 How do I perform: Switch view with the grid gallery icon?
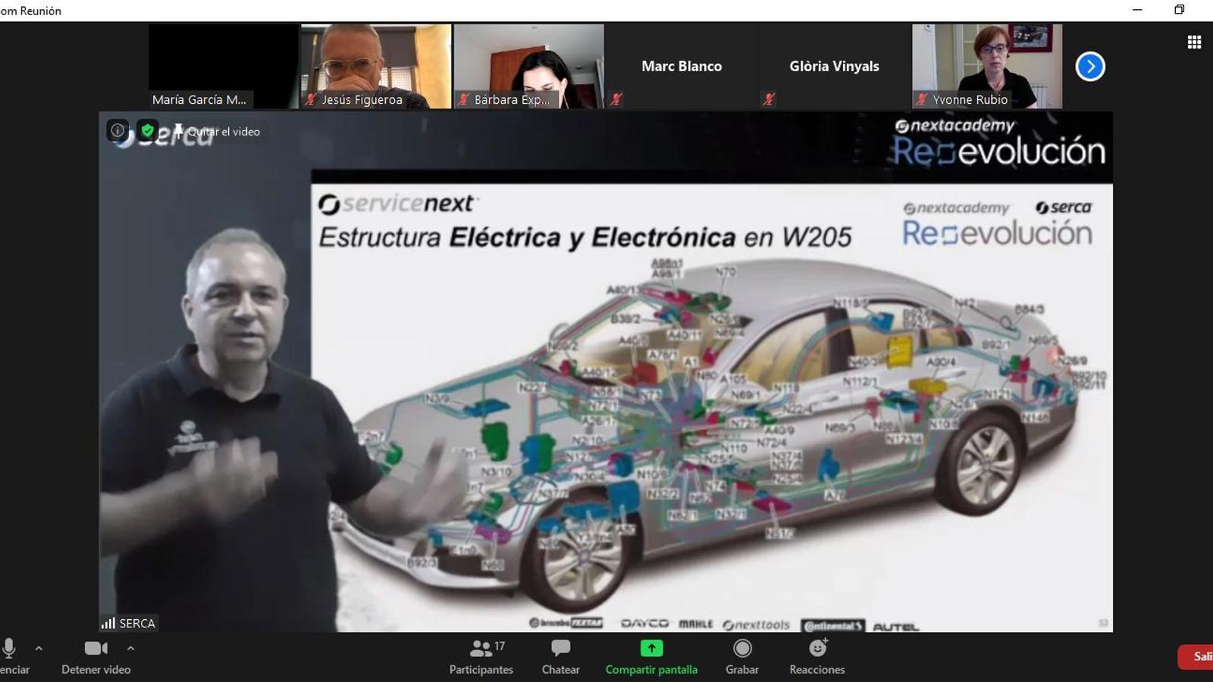point(1194,42)
